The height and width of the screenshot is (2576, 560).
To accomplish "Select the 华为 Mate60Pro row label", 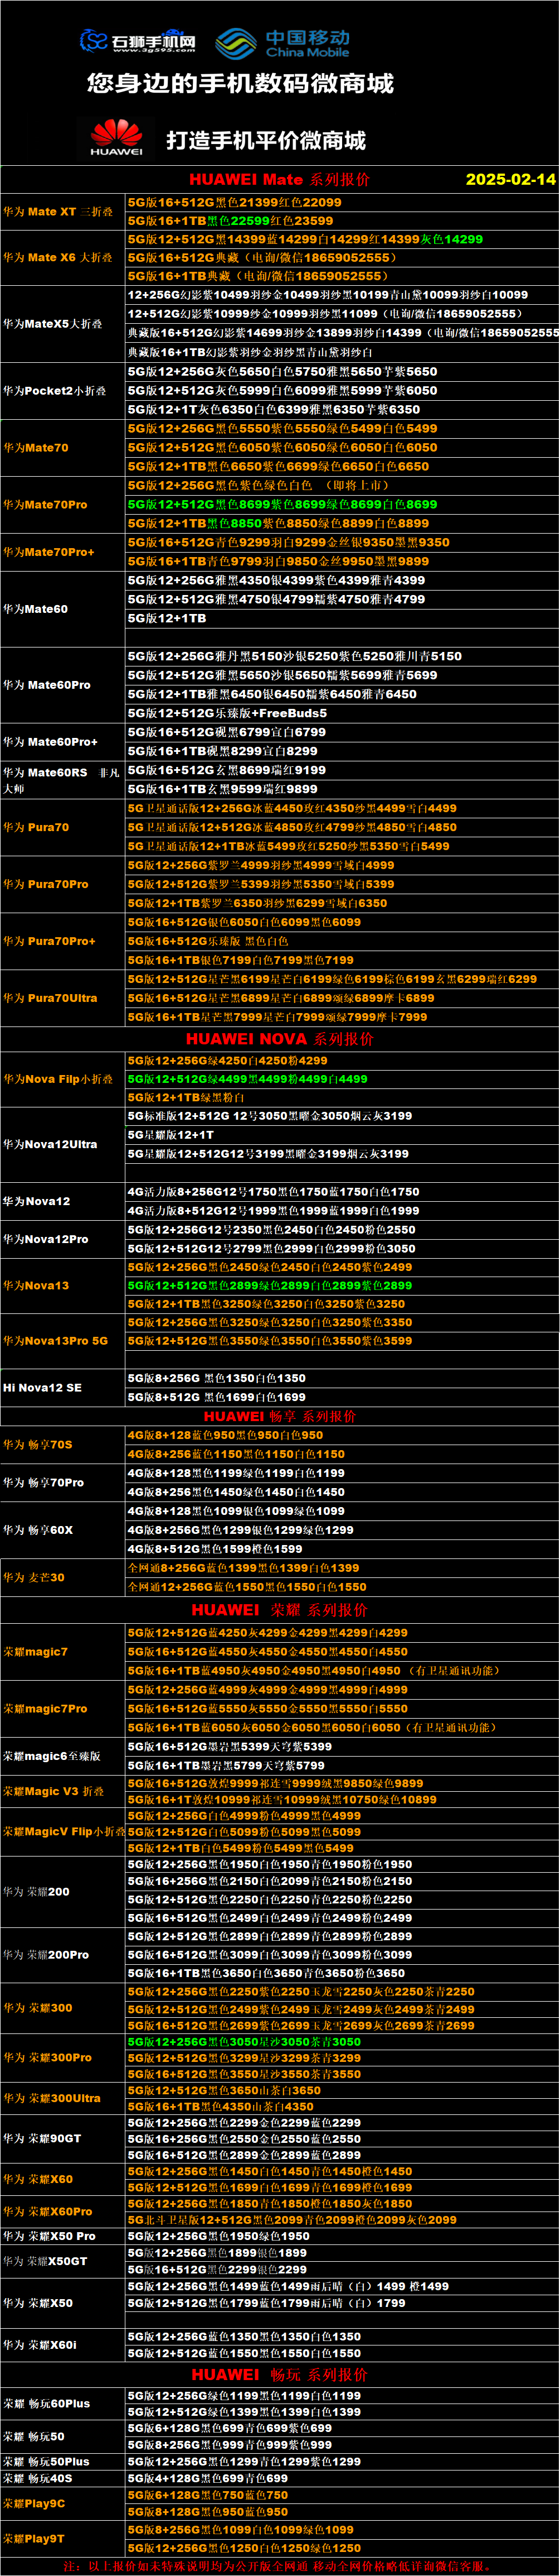I will click(47, 685).
